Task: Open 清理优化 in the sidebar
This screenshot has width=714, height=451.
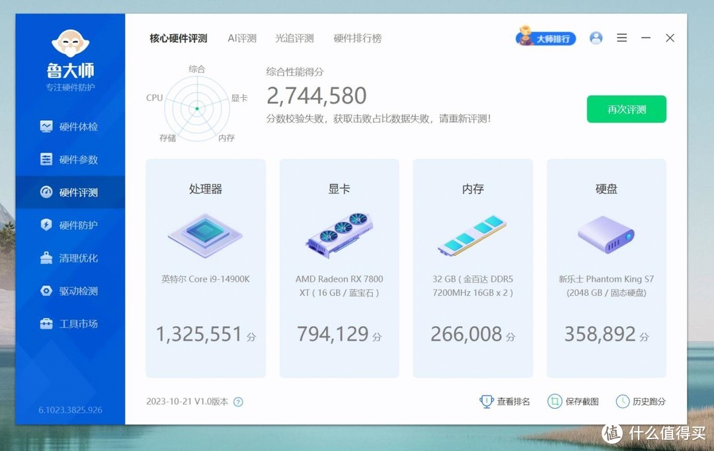Action: (x=70, y=258)
